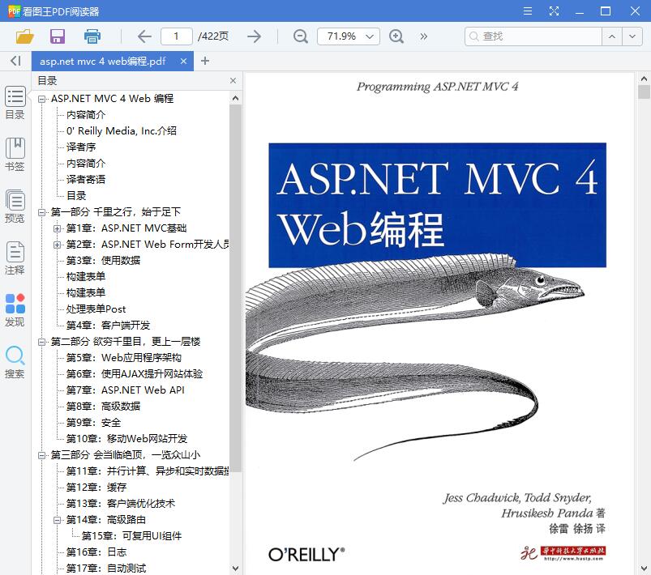Screen dimensions: 651x575
Task: Collapse the 第14章 高级路由 node
Action: (x=58, y=520)
